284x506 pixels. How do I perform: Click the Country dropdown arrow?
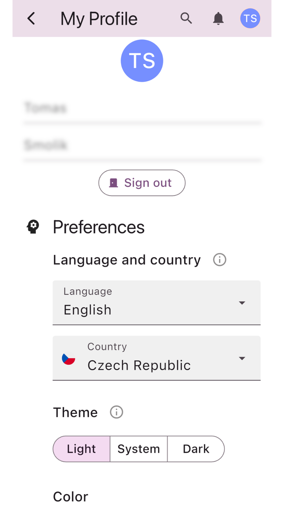(242, 358)
